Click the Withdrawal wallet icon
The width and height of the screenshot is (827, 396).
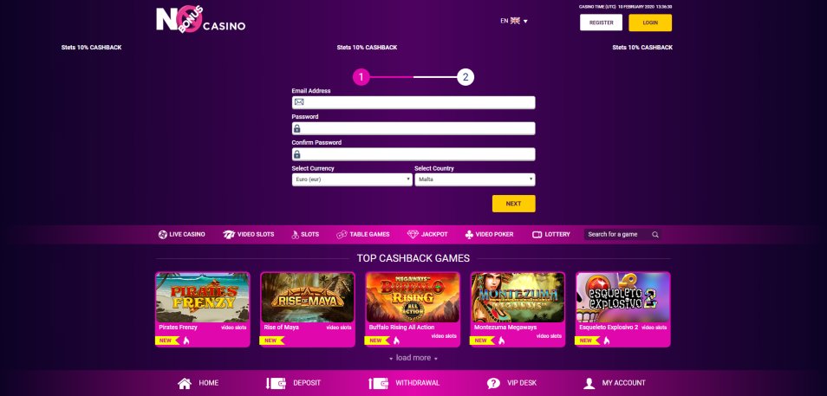[378, 383]
